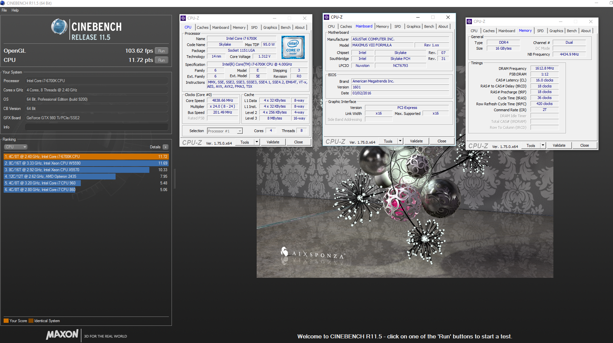The image size is (613, 343).
Task: Select the SPD tab in the Mainboard window
Action: pos(398,26)
